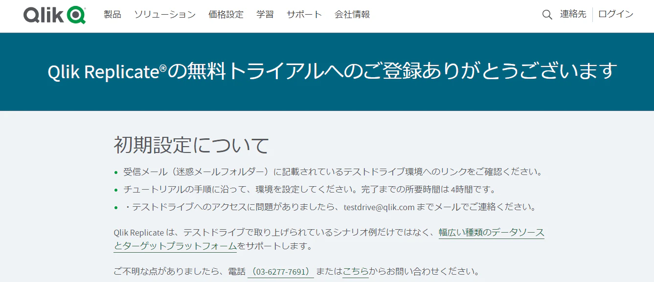This screenshot has height=282, width=654.
Task: Click the 初期設定について heading
Action: (x=192, y=145)
